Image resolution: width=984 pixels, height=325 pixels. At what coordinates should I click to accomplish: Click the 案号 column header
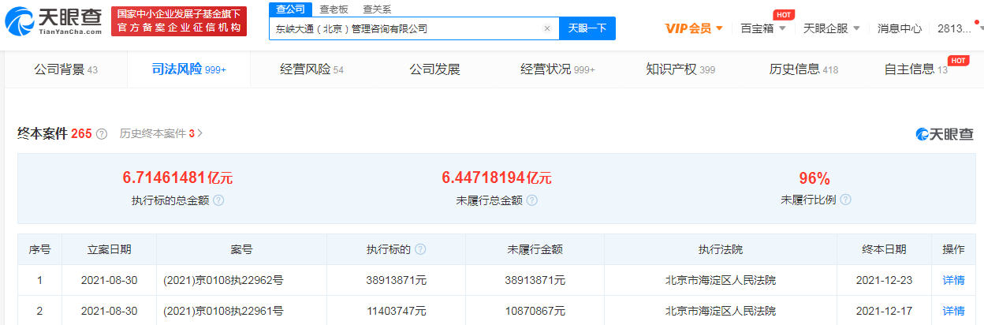(x=241, y=249)
